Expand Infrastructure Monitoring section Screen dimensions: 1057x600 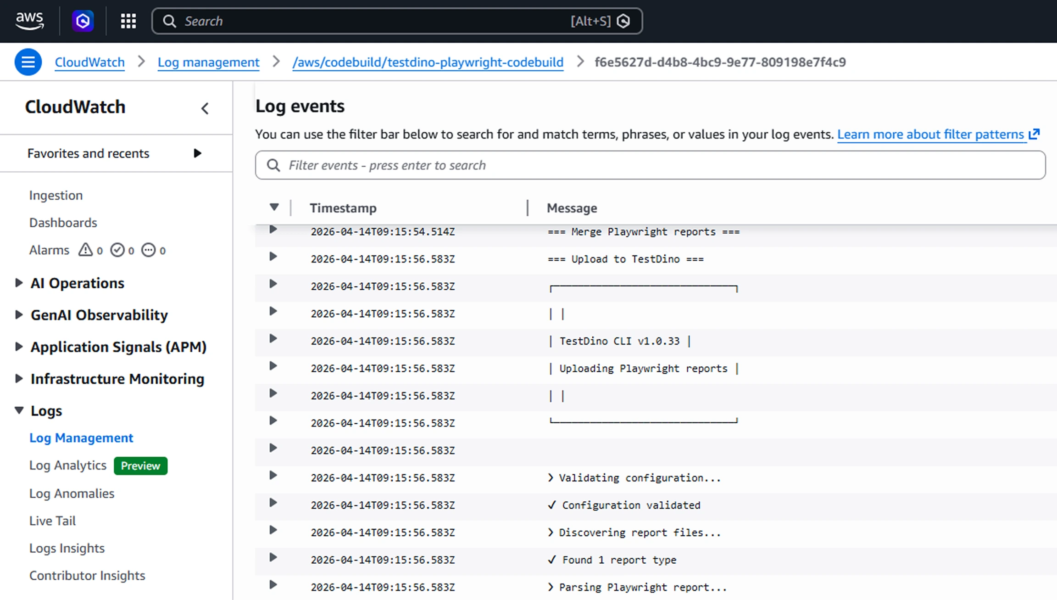19,378
